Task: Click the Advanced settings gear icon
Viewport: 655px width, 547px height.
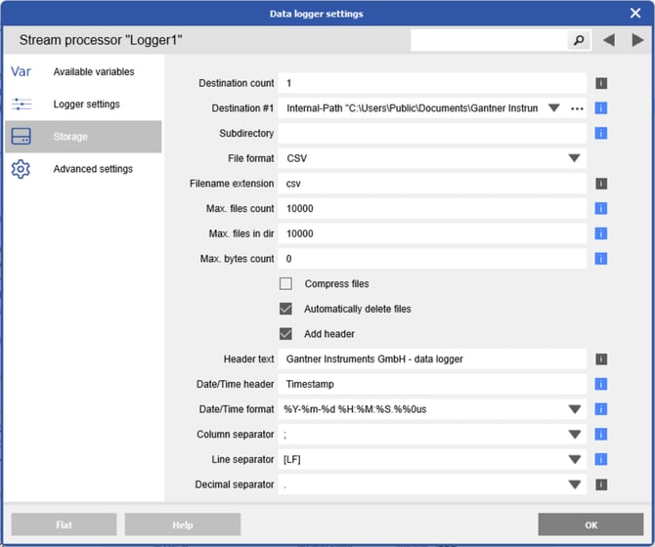Action: (x=21, y=169)
